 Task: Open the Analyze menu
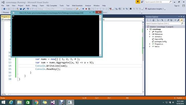pyautogui.click(x=88, y=6)
